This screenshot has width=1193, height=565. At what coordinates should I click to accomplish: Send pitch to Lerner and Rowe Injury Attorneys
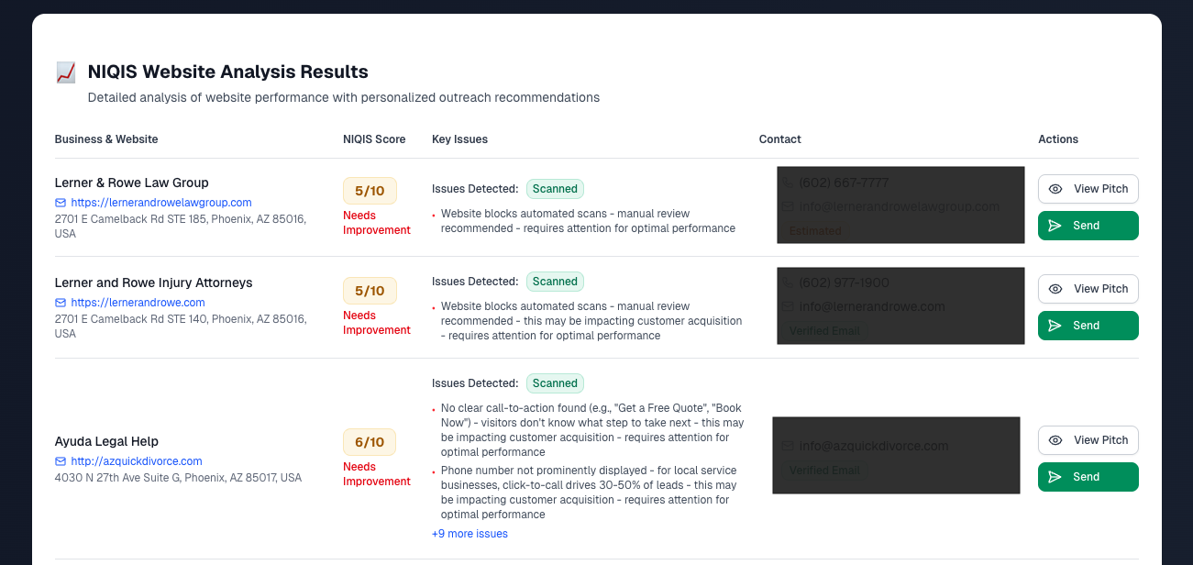pos(1088,326)
